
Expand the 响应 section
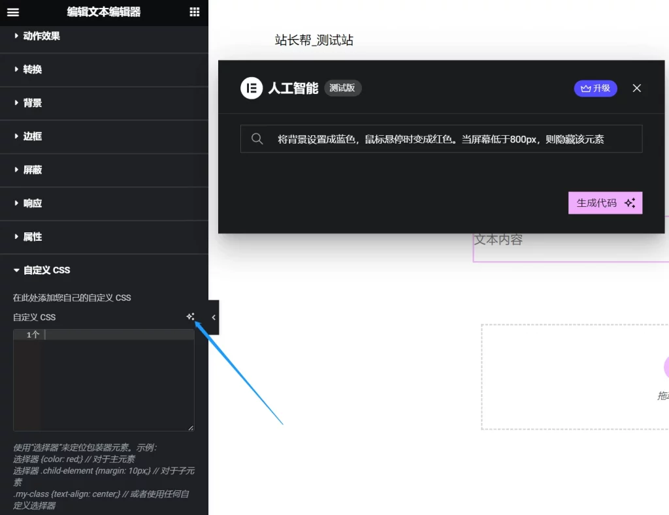click(x=33, y=203)
